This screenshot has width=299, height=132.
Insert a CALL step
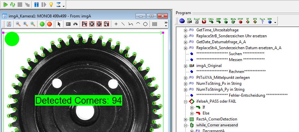click(x=211, y=21)
